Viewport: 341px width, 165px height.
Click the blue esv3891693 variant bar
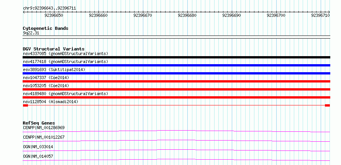176,73
